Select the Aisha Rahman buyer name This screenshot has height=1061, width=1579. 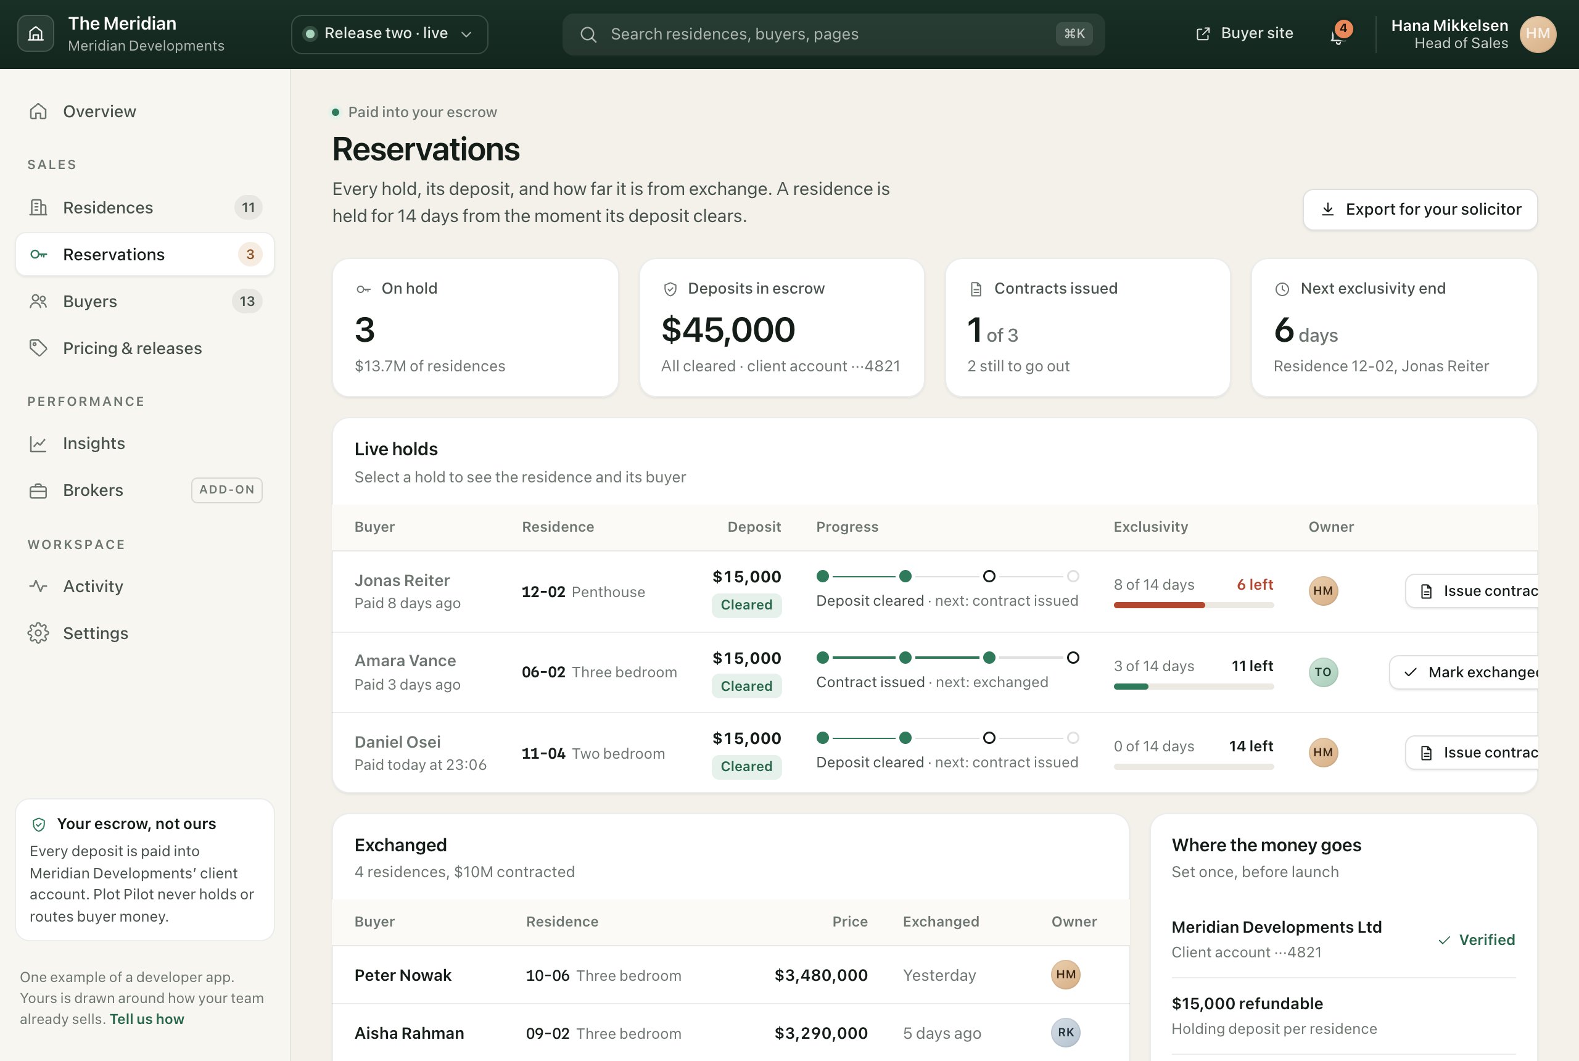[x=410, y=1033]
